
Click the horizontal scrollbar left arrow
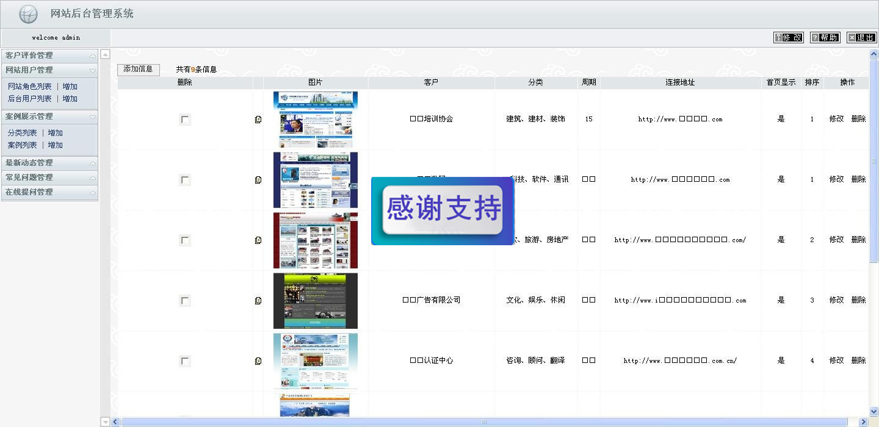(115, 422)
